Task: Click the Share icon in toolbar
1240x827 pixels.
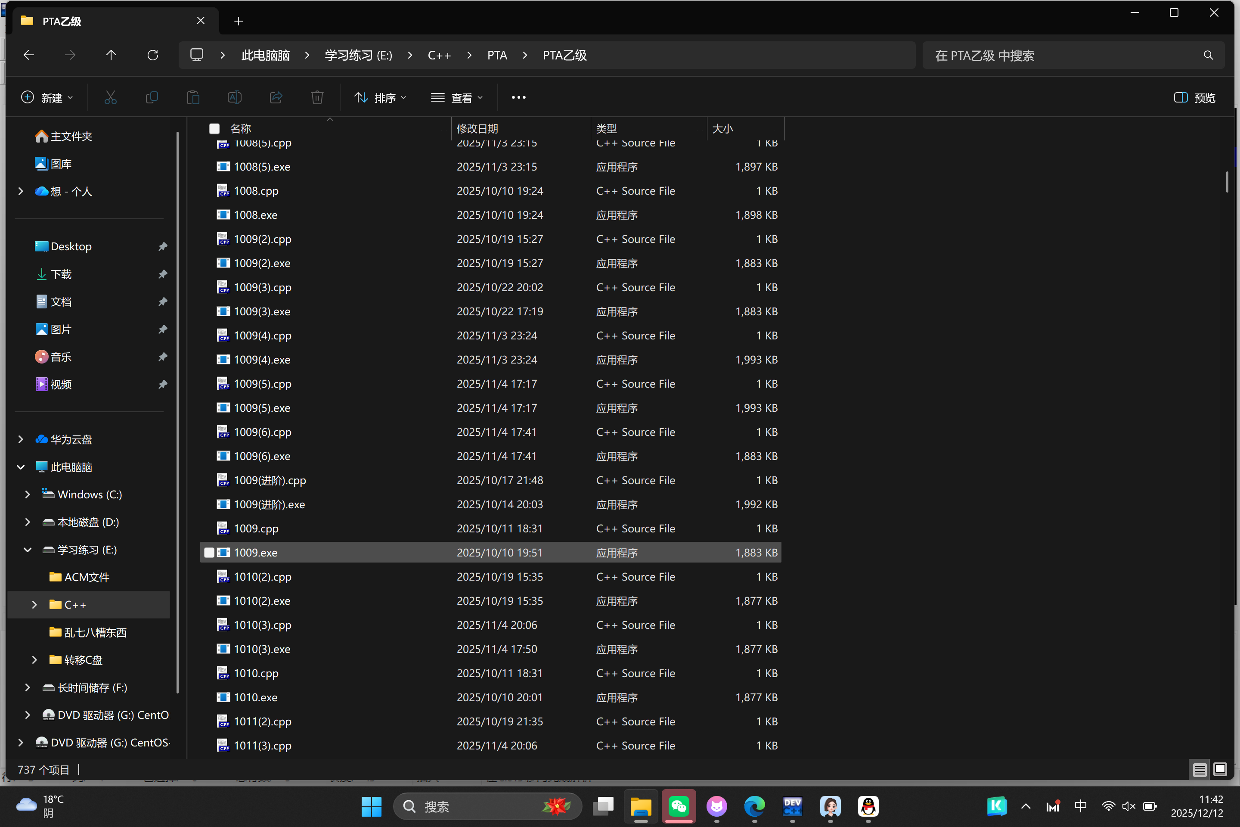Action: click(x=276, y=98)
